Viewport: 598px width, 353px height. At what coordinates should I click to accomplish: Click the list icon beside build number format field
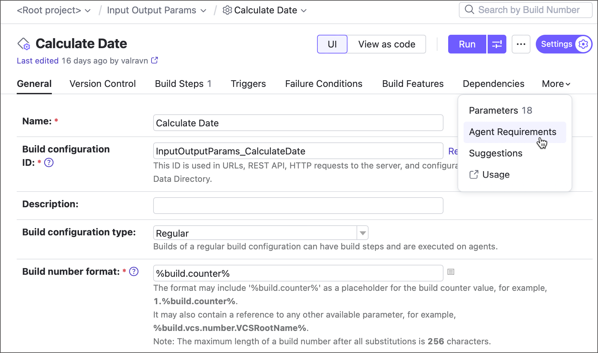point(451,272)
